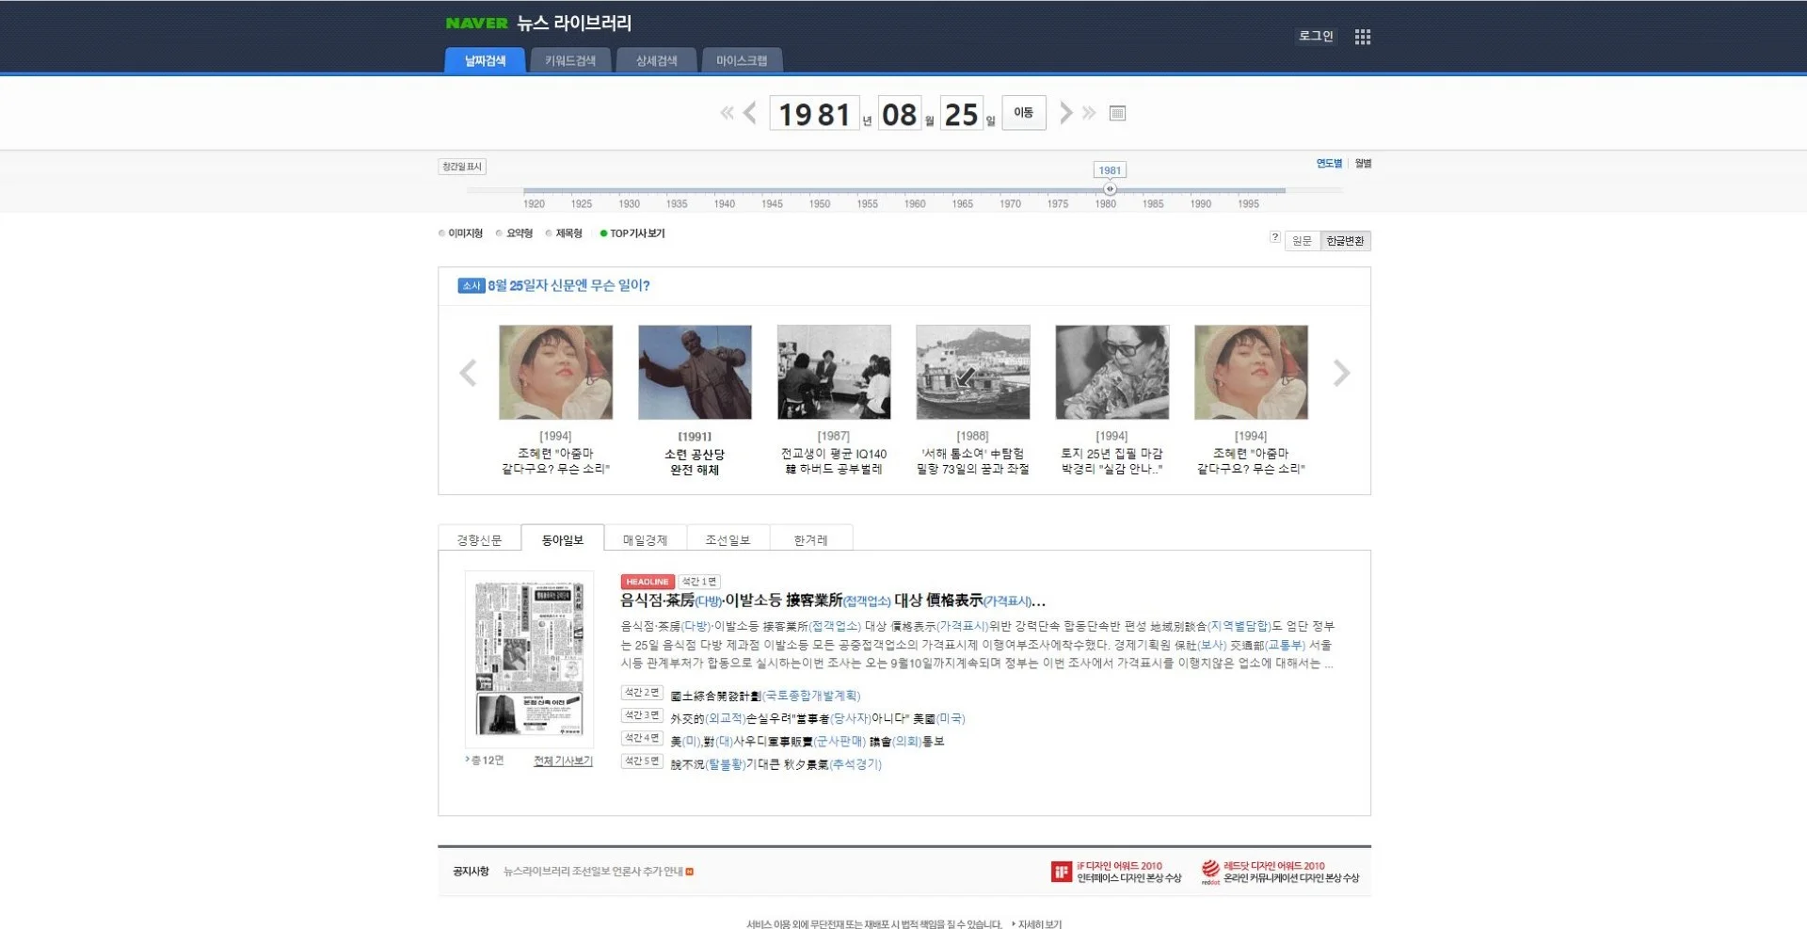Image resolution: width=1807 pixels, height=929 pixels.
Task: Select the 요약형 view option
Action: click(514, 233)
